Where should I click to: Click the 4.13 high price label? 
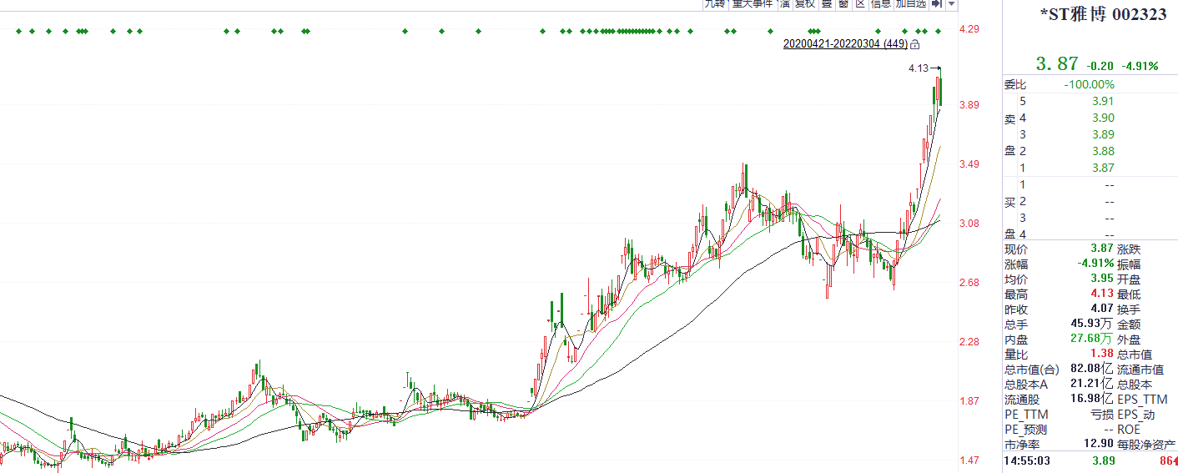918,68
